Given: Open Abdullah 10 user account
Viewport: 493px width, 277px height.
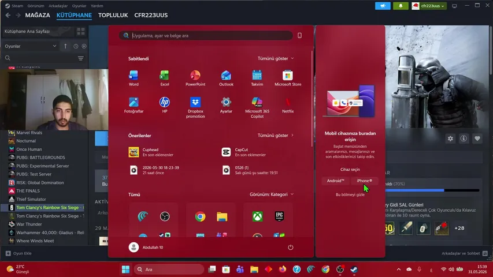Looking at the screenshot, I should (x=146, y=247).
